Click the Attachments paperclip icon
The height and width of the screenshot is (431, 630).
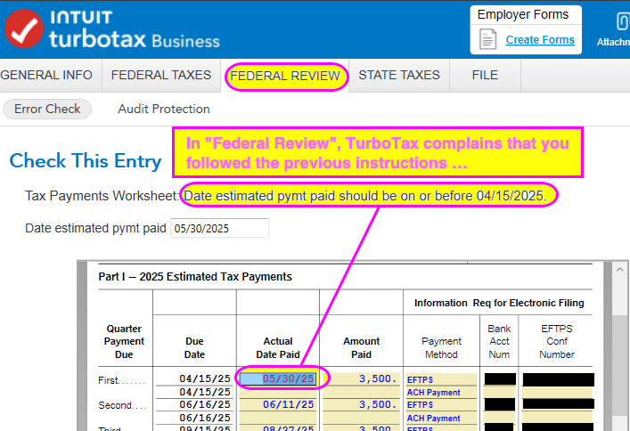[622, 21]
